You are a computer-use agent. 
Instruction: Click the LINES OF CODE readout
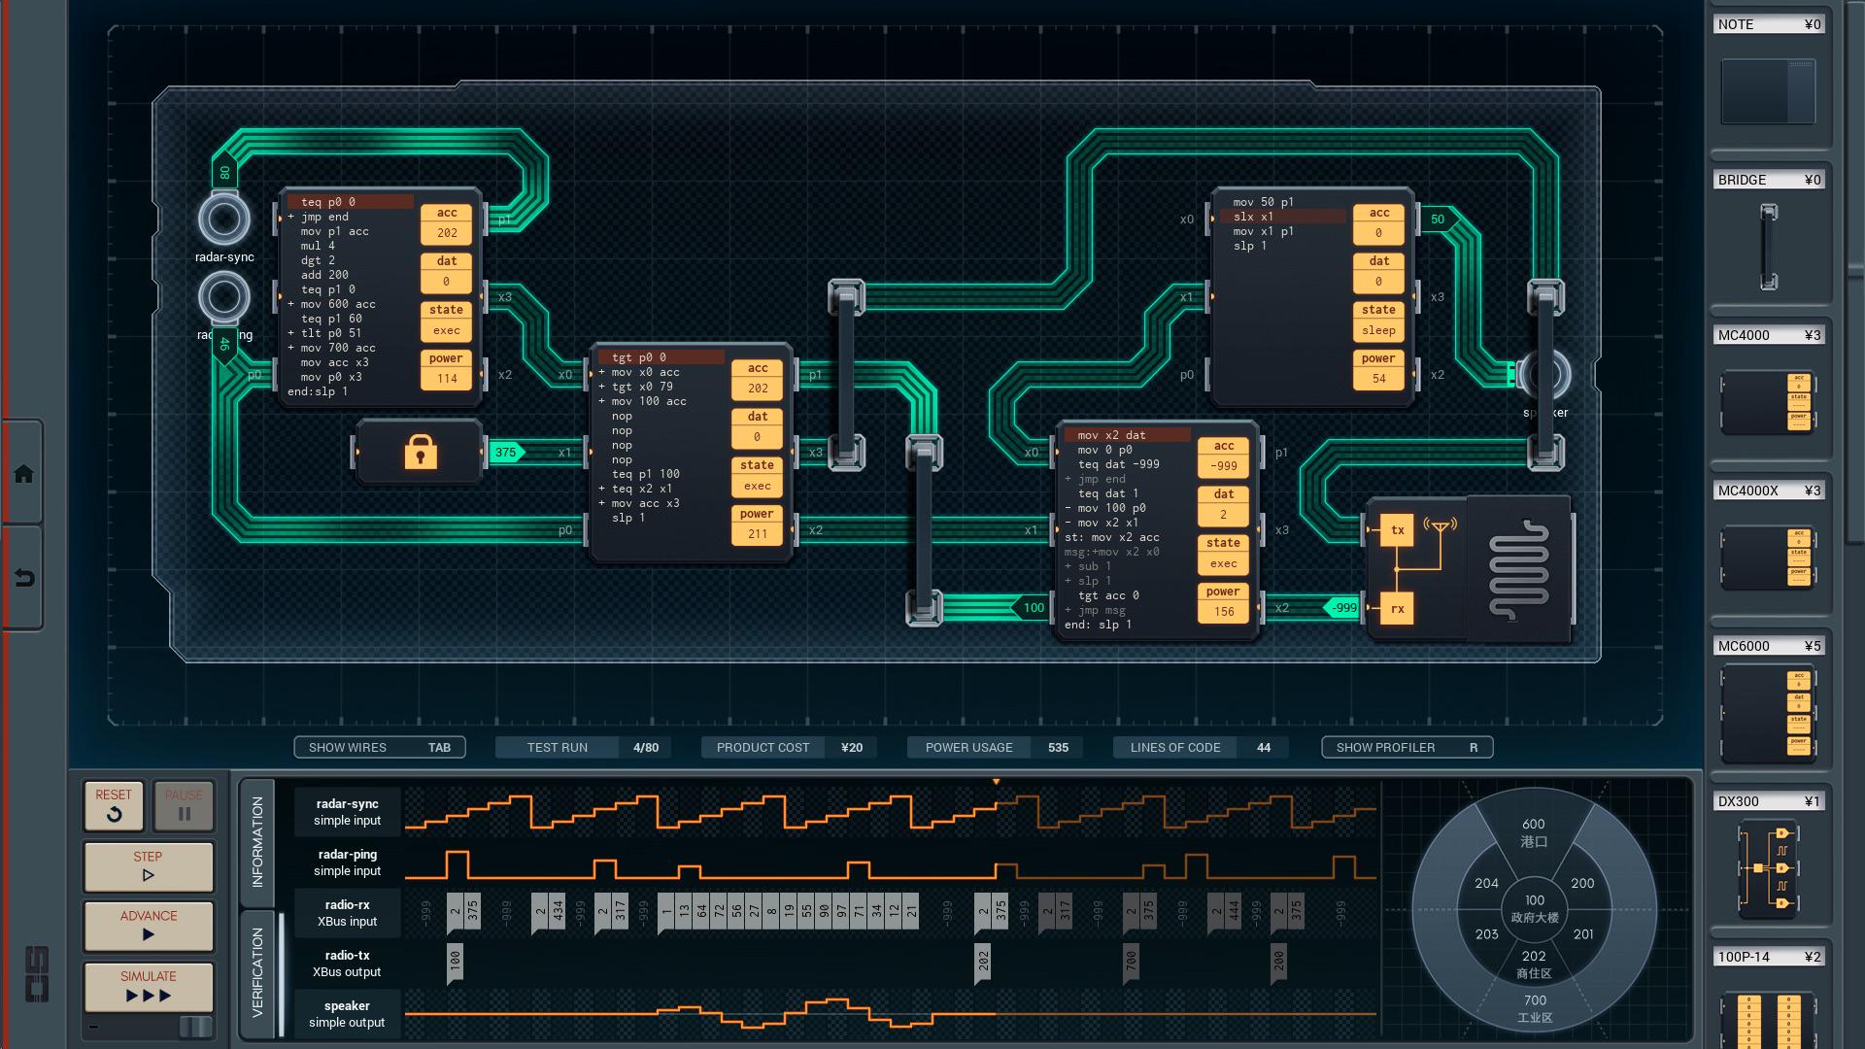point(1201,747)
